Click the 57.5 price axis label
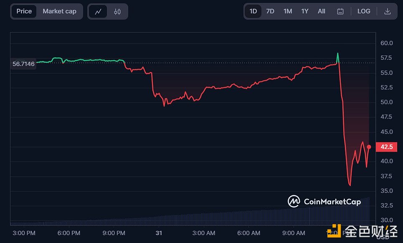Image resolution: width=403 pixels, height=243 pixels. [387, 58]
